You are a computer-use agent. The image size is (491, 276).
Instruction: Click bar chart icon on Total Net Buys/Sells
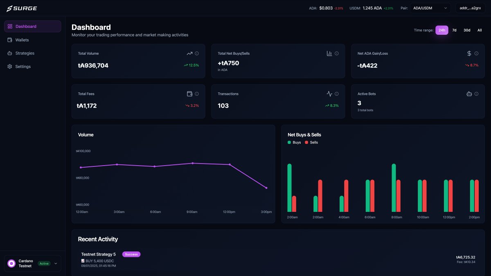coord(329,54)
